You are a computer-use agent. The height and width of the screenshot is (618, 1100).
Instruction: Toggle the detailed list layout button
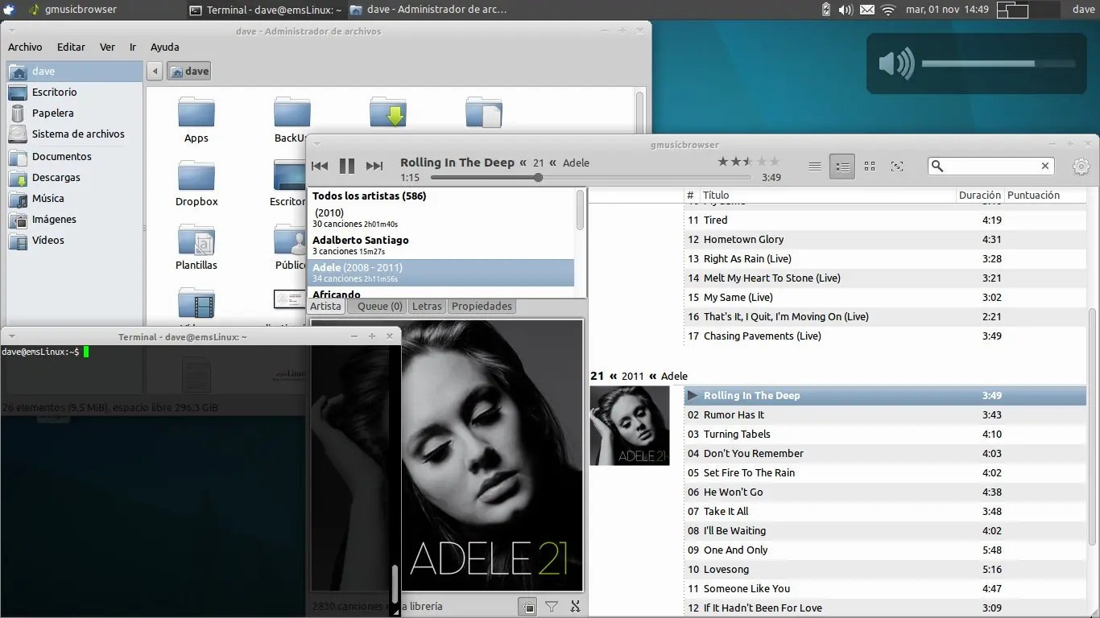click(x=842, y=167)
